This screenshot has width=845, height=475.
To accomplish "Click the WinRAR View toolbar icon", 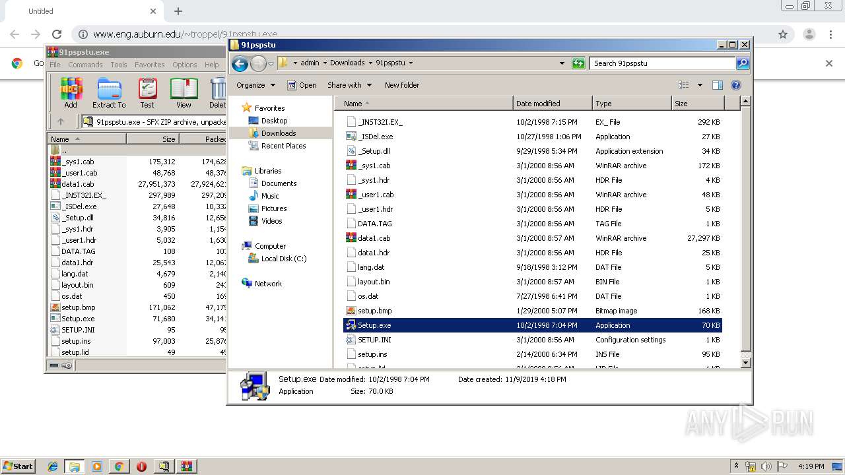I will click(184, 93).
